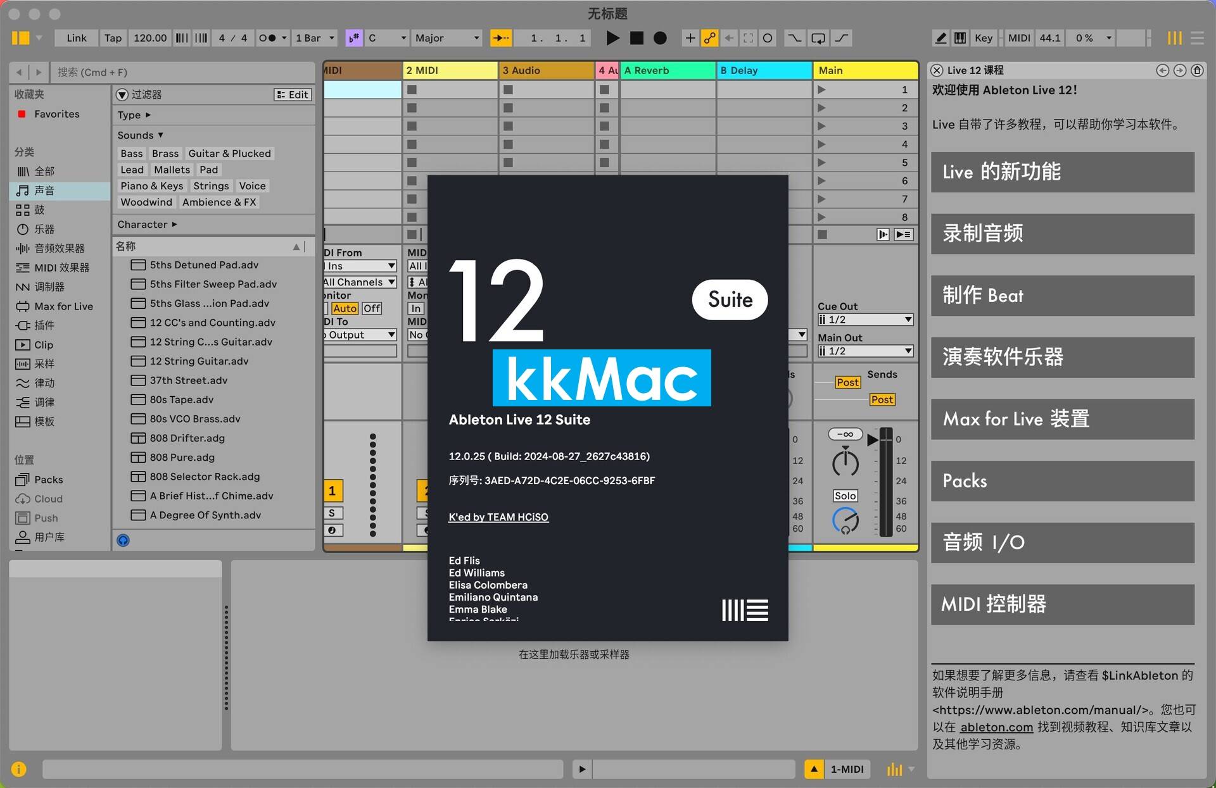Click the Punch-Out switch icon
The width and height of the screenshot is (1216, 788).
pyautogui.click(x=842, y=38)
